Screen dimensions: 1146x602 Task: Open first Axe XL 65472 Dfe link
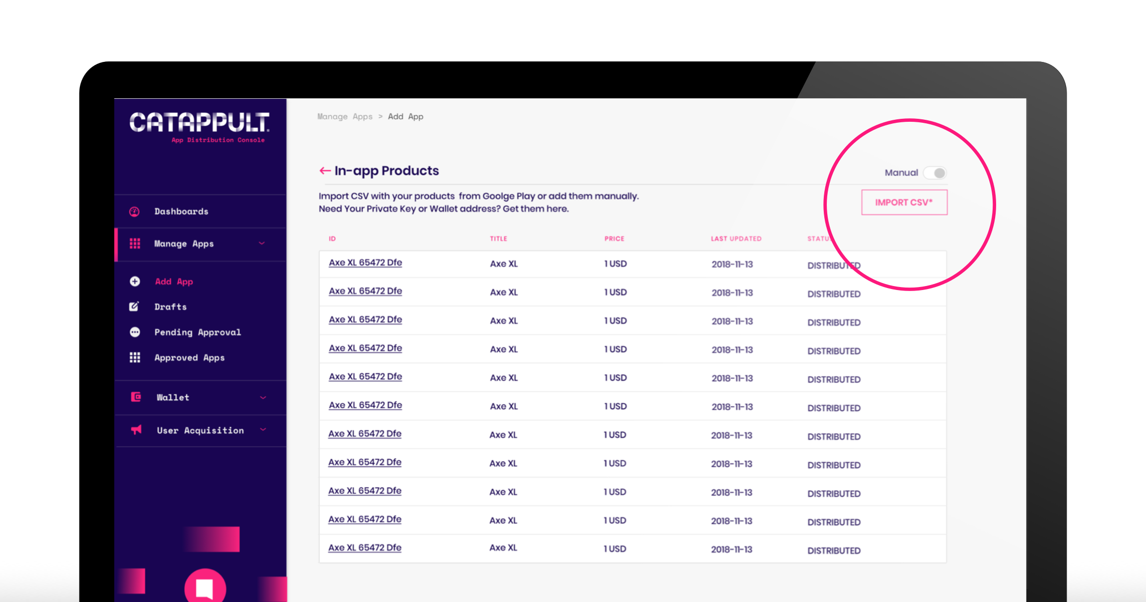coord(365,263)
